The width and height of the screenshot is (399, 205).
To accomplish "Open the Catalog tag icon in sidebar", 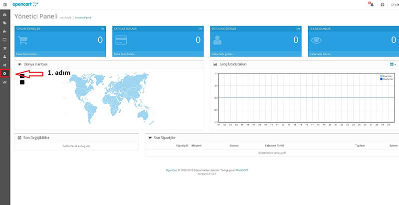I will tap(4, 23).
